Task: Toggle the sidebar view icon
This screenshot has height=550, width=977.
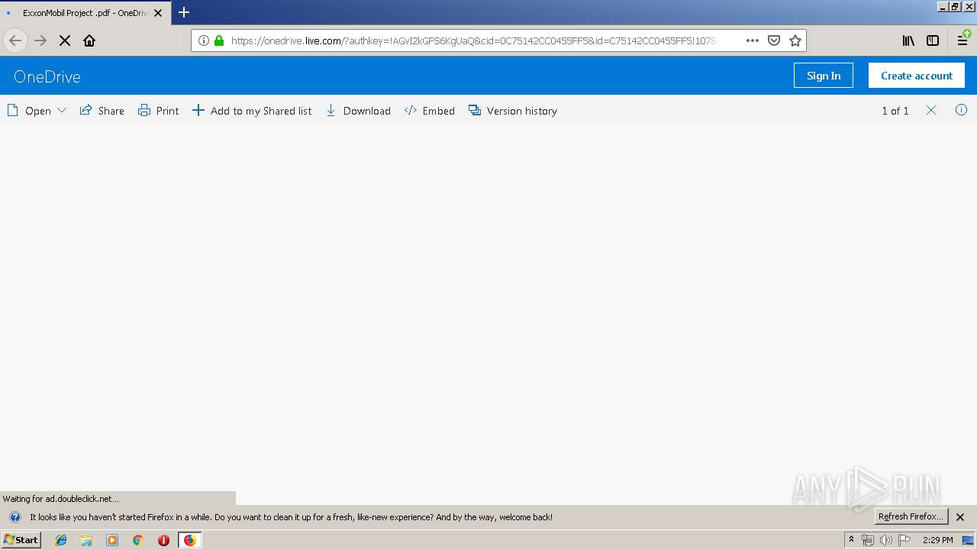Action: tap(933, 40)
